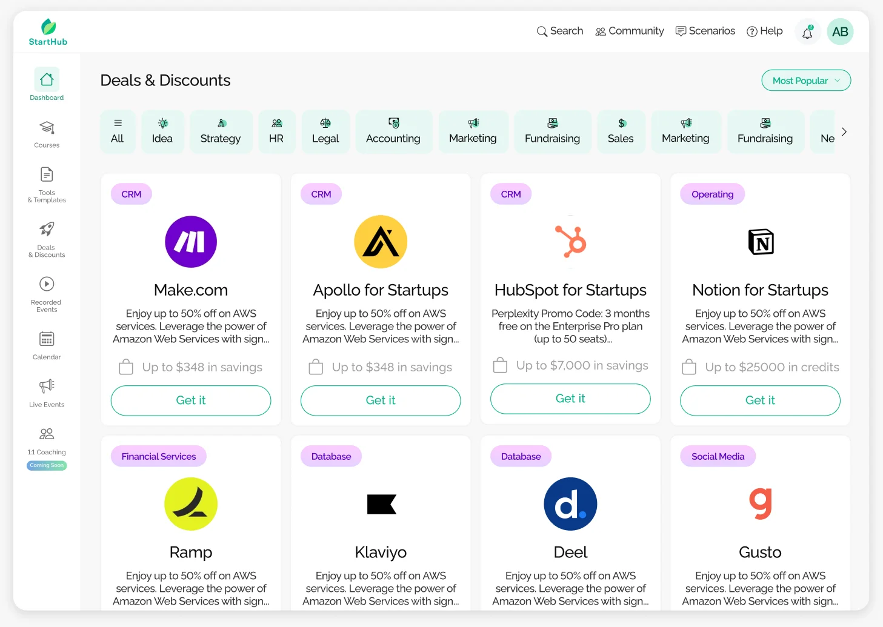Click the Klaviyo card title
This screenshot has height=627, width=883.
(381, 552)
